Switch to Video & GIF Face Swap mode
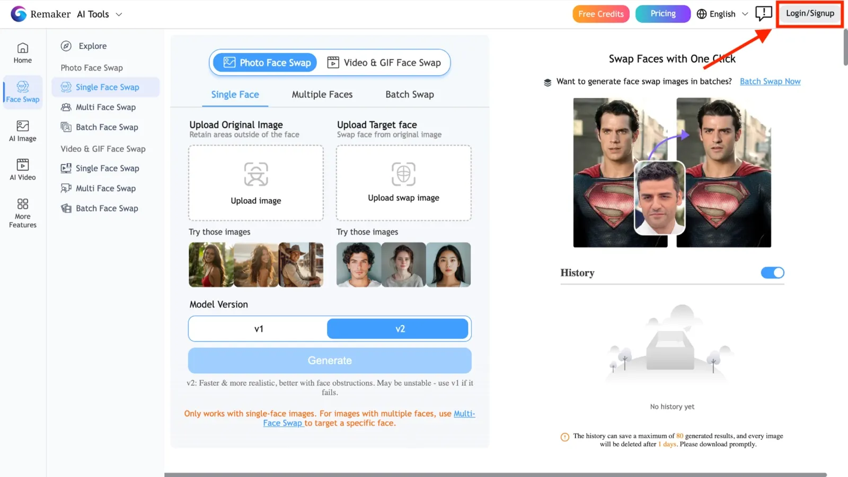This screenshot has height=477, width=848. click(x=384, y=62)
